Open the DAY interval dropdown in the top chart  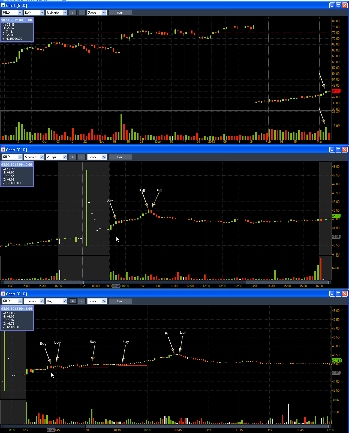(x=34, y=13)
